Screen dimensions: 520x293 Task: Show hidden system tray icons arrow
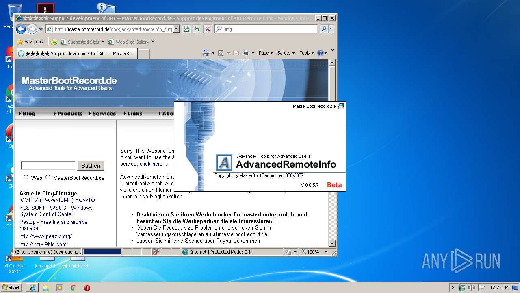[x=453, y=287]
